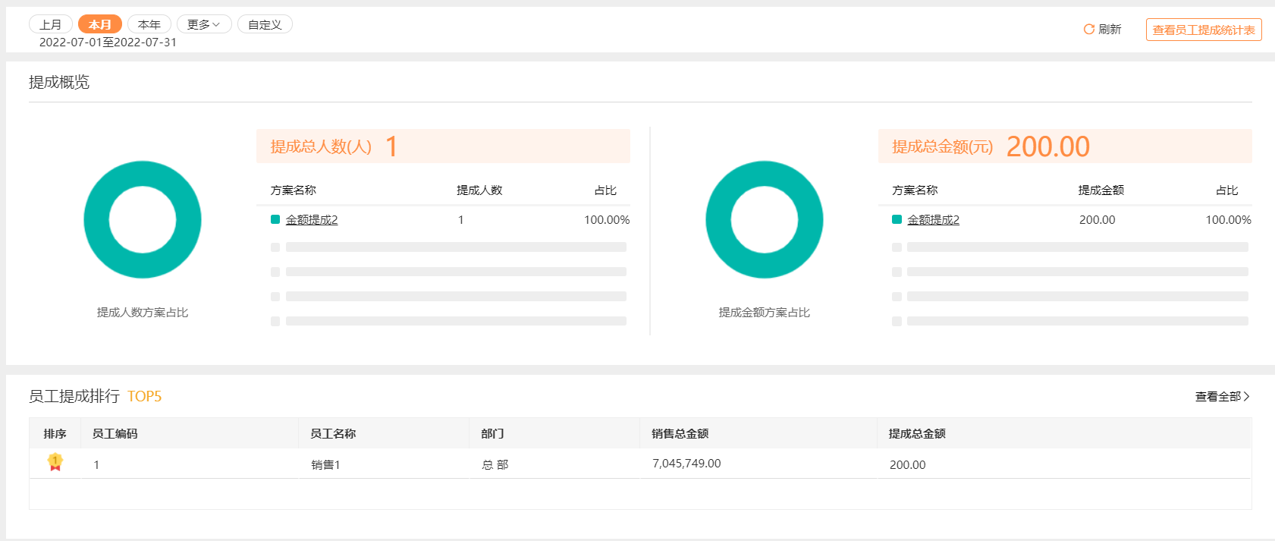Switch to 本年 time range
Screen dimensions: 1275x541
(x=149, y=24)
